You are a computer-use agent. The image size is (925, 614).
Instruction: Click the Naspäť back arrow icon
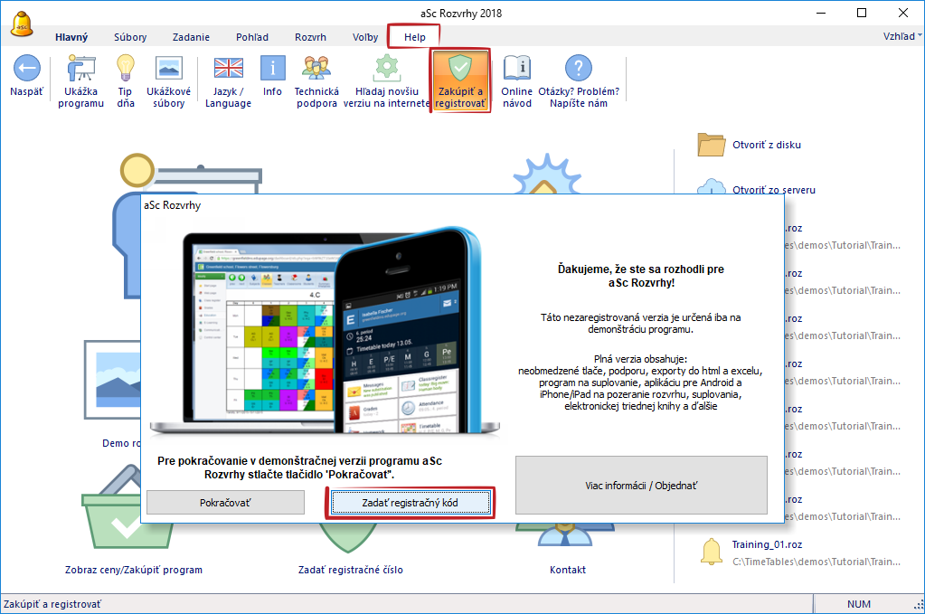point(26,70)
